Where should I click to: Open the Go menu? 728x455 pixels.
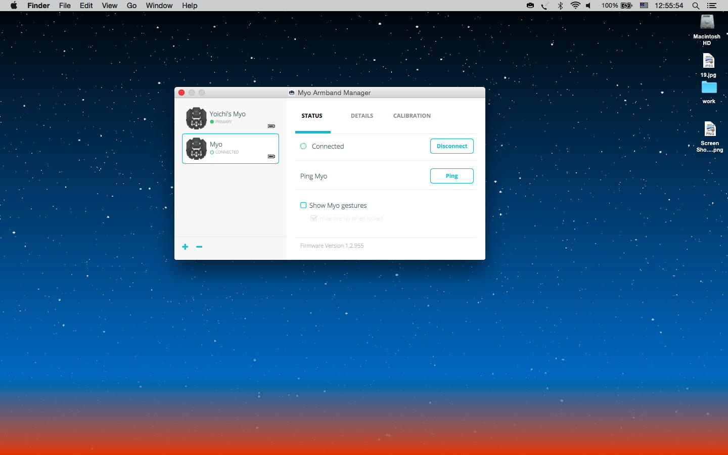[132, 6]
